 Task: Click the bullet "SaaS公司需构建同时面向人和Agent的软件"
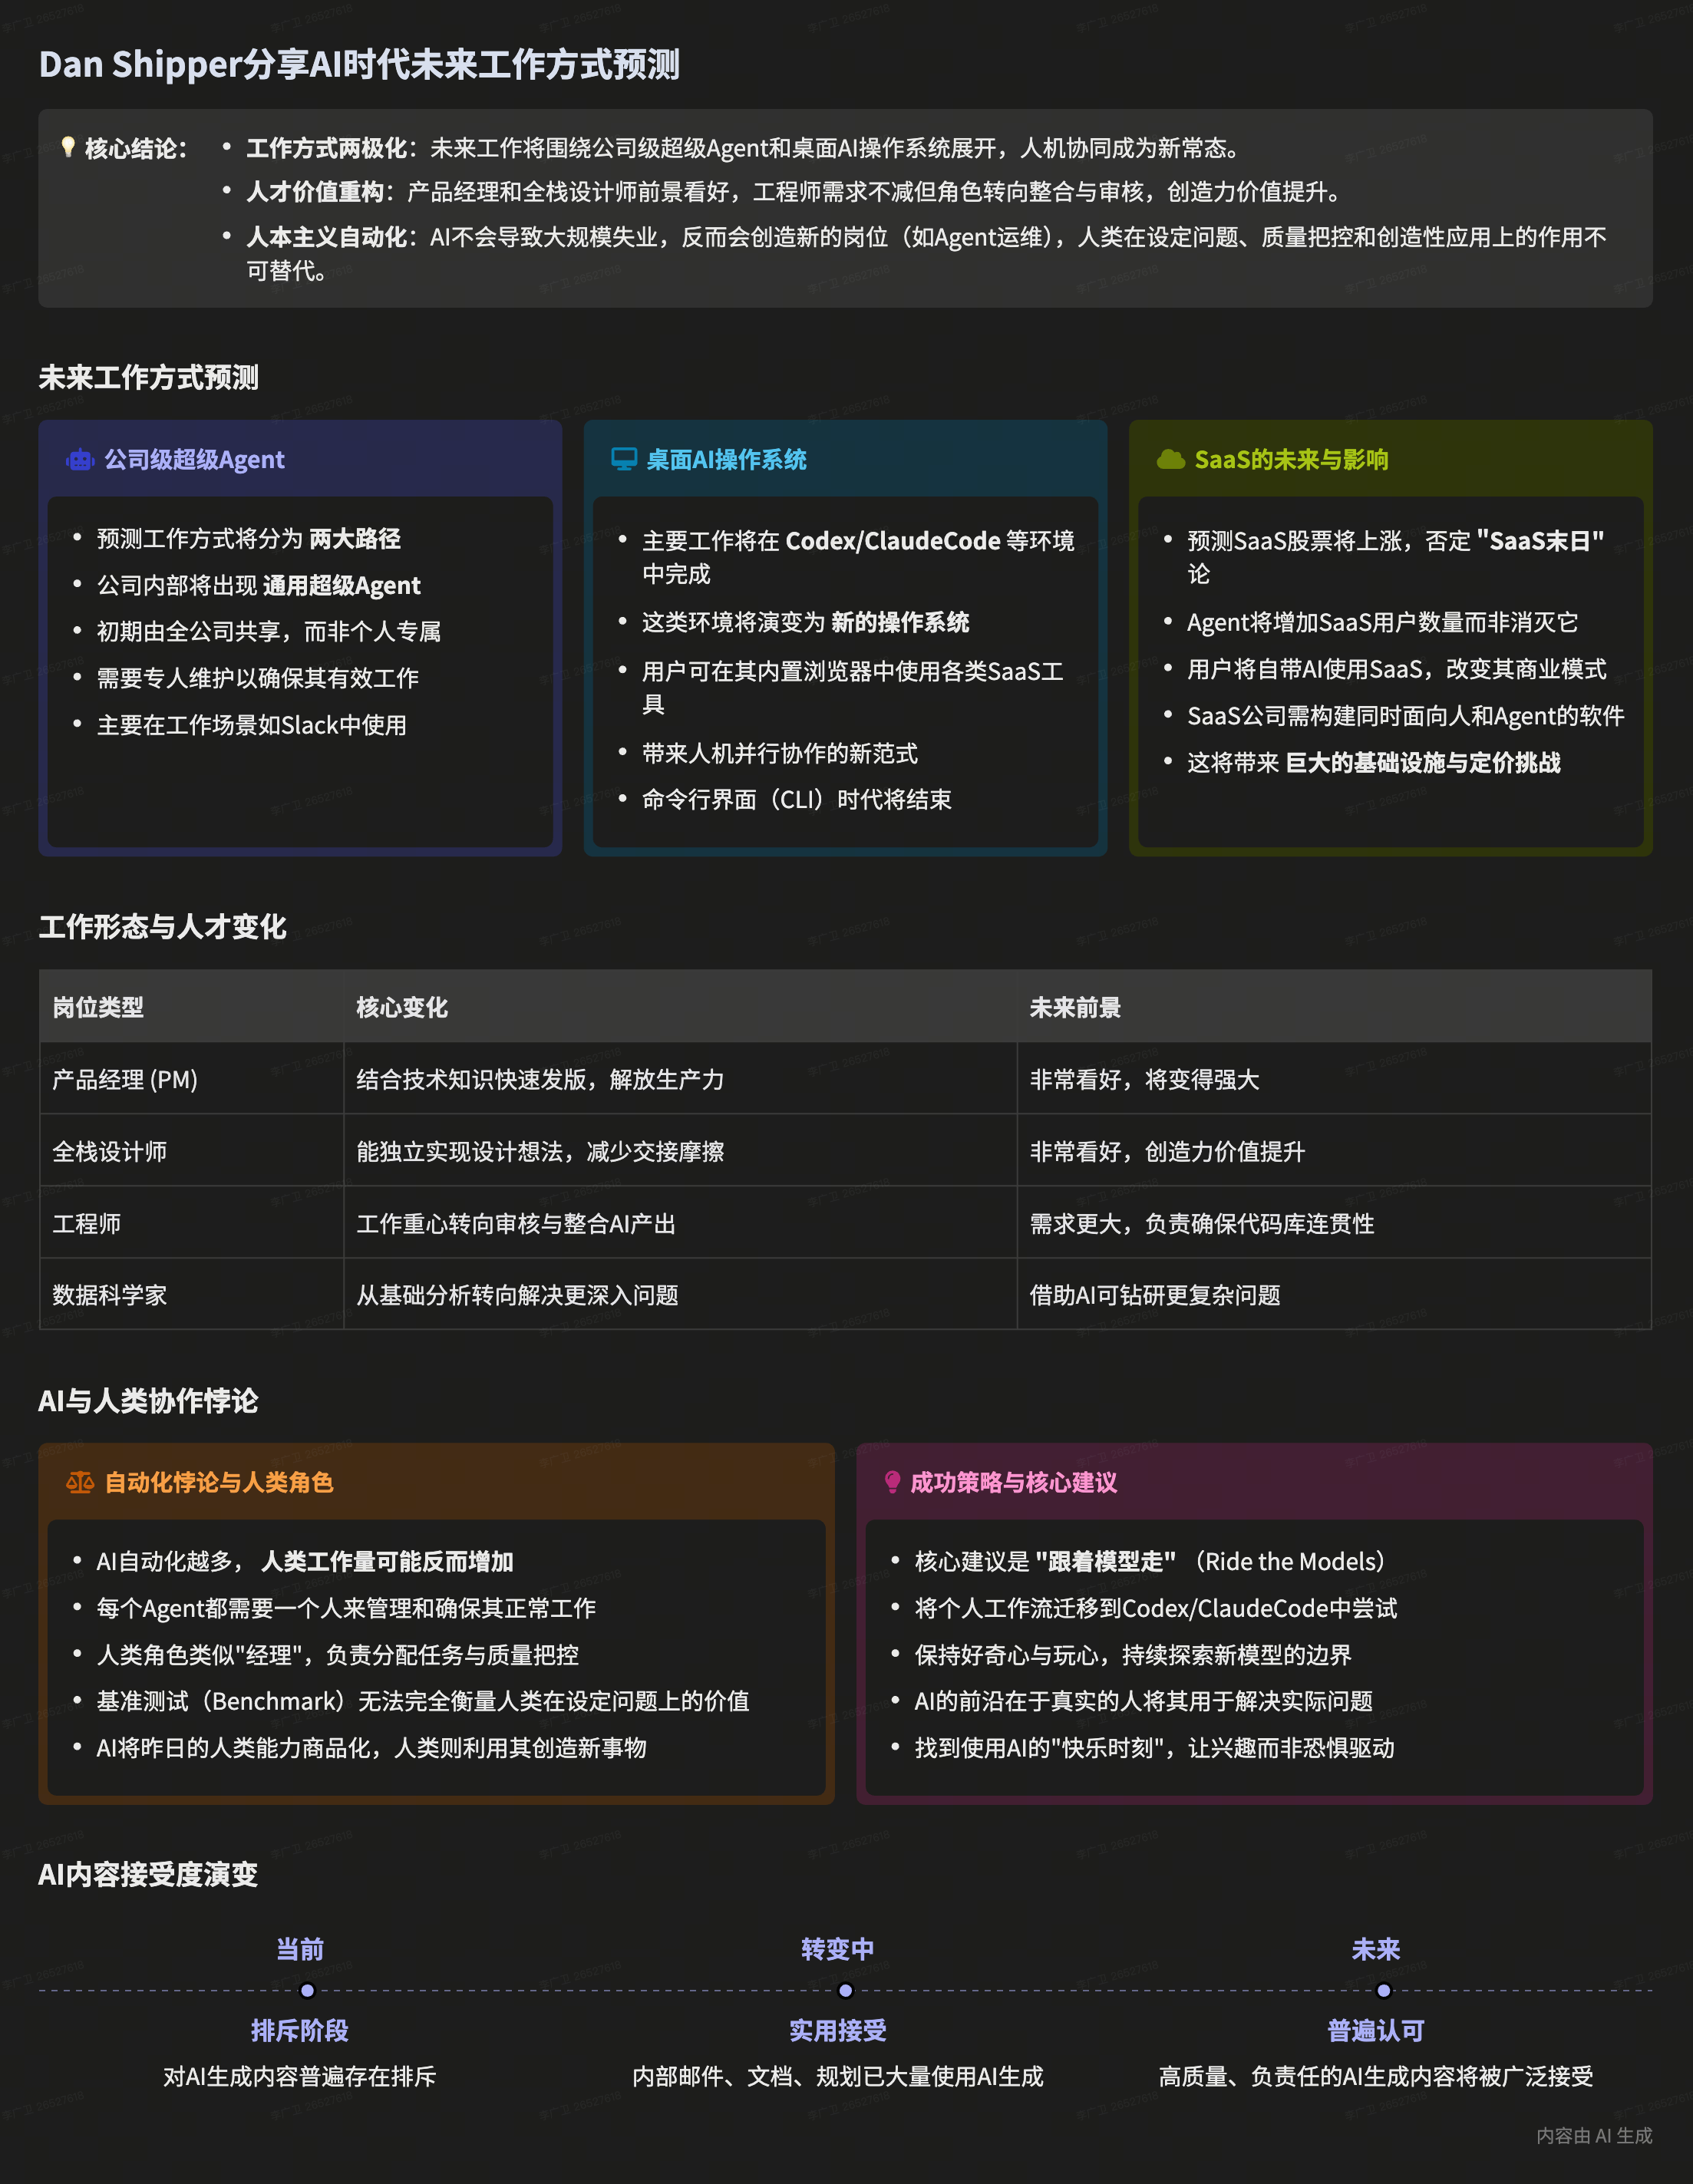1406,716
